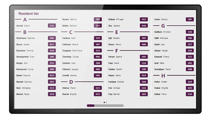
Task: Tap room number 105 for Huber Brigitte
Action: point(190,88)
